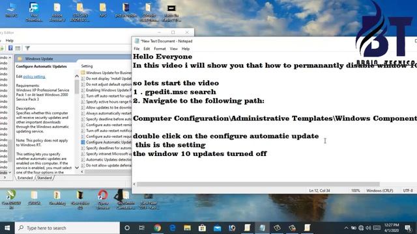
Task: Open File Explorer from taskbar
Action: [x=187, y=228]
